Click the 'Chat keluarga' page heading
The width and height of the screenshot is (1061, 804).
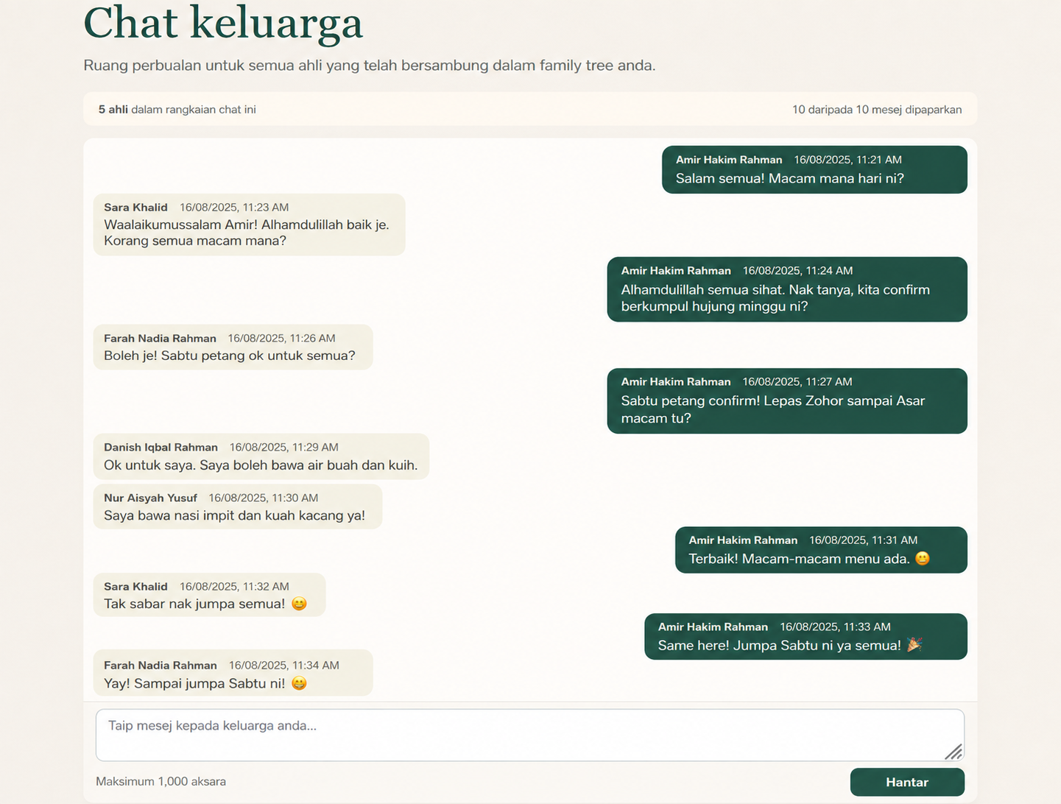click(x=223, y=23)
